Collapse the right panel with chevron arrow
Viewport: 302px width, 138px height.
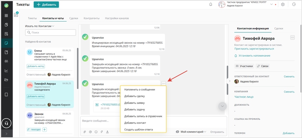tap(229, 81)
